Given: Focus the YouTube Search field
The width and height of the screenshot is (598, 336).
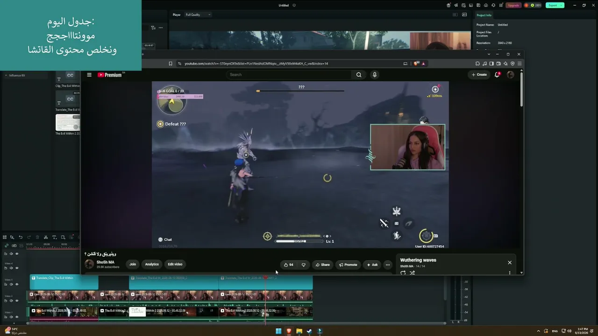Looking at the screenshot, I should [x=290, y=75].
